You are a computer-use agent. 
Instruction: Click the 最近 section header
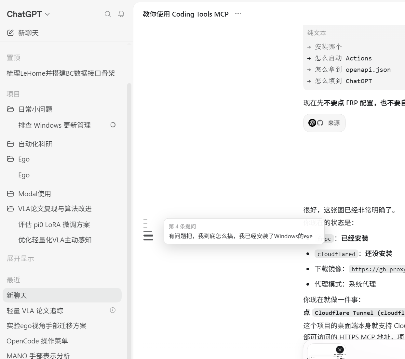tap(13, 280)
